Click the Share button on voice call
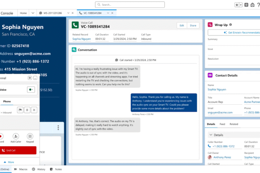260x173 pixels. point(193,26)
